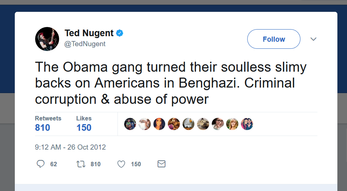Viewport: 347px width, 191px height.
Task: Click the seventh liker avatar
Action: click(x=218, y=124)
